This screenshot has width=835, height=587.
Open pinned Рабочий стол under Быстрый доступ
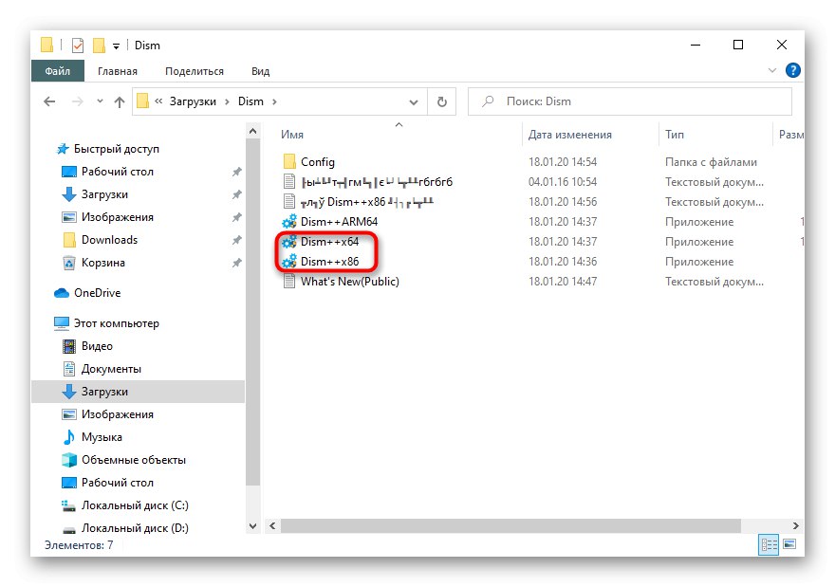pos(117,172)
